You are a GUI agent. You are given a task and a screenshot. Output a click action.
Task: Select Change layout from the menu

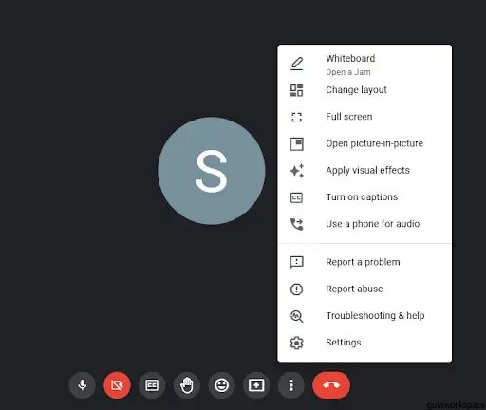364,90
